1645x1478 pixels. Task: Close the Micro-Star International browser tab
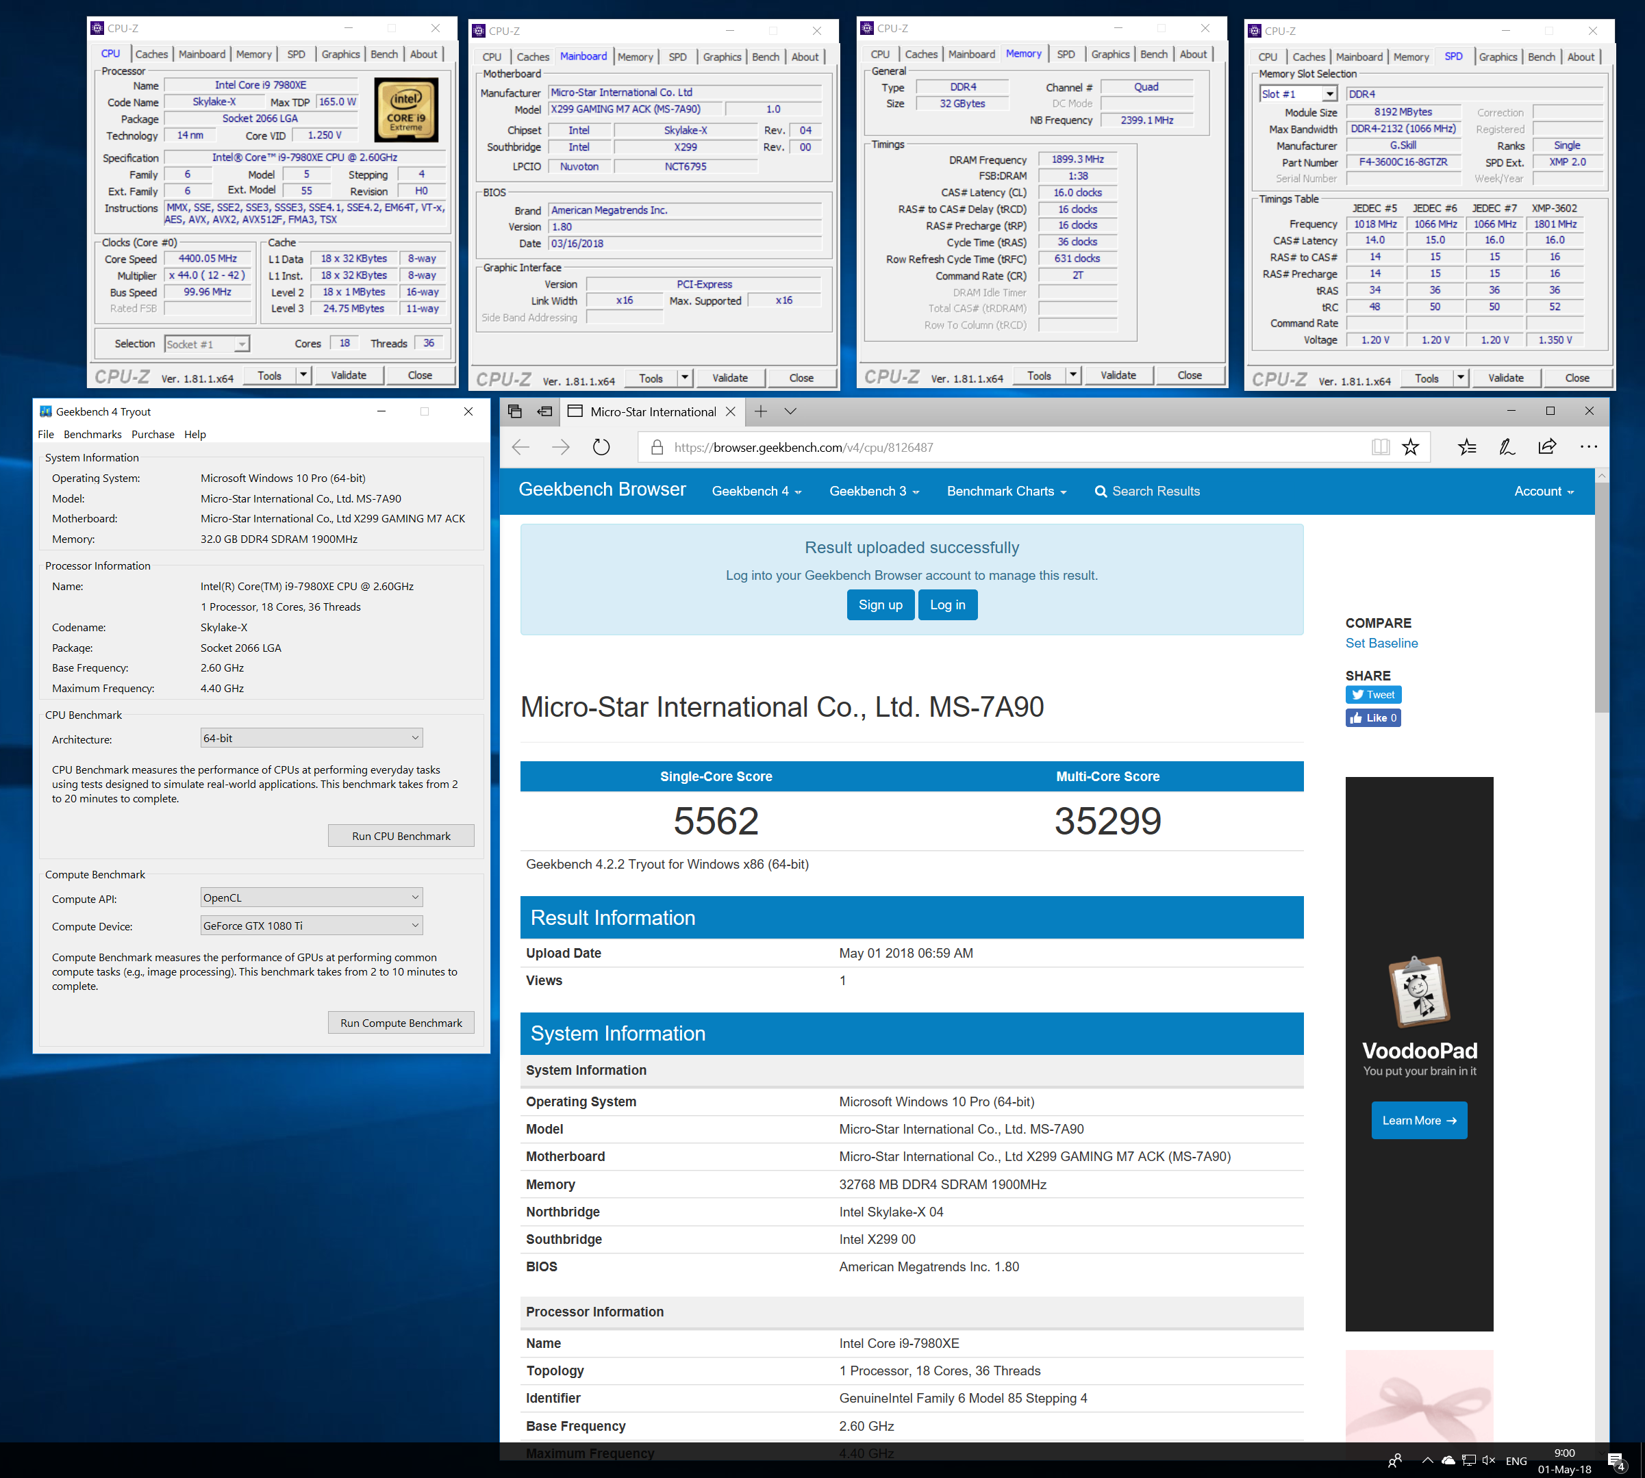pyautogui.click(x=730, y=411)
